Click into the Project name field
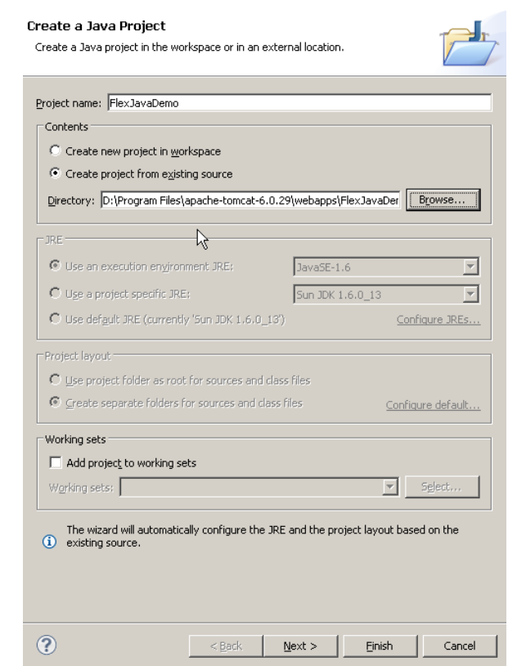The width and height of the screenshot is (517, 666). tap(299, 103)
